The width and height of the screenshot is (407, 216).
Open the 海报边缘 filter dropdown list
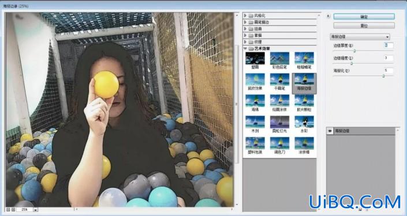point(360,37)
